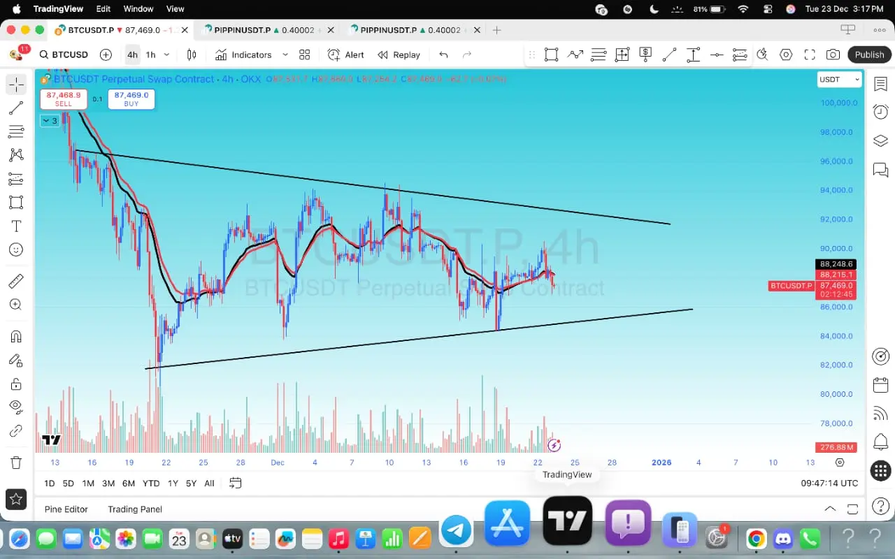Viewport: 895px width, 559px height.
Task: Open the help center question icon
Action: tap(880, 506)
